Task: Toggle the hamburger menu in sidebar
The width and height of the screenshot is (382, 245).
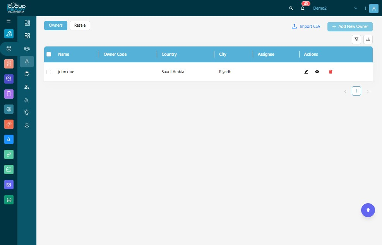Action: tap(9, 21)
